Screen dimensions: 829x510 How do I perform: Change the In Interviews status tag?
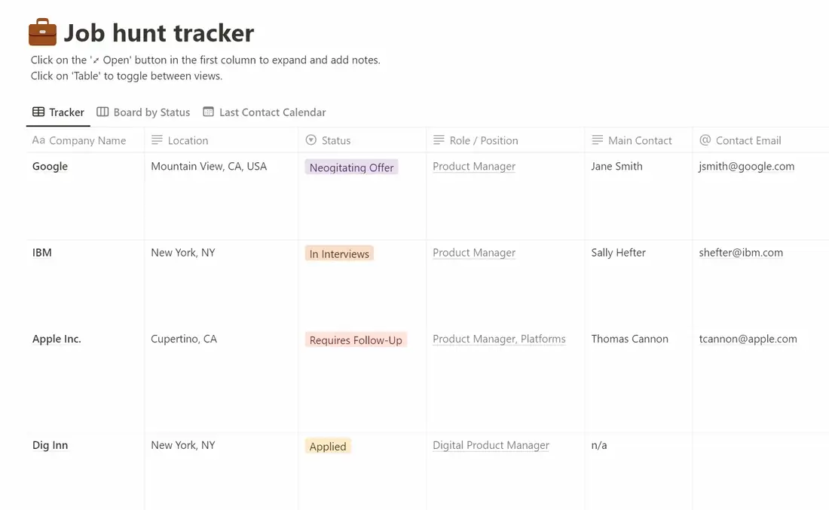(339, 253)
